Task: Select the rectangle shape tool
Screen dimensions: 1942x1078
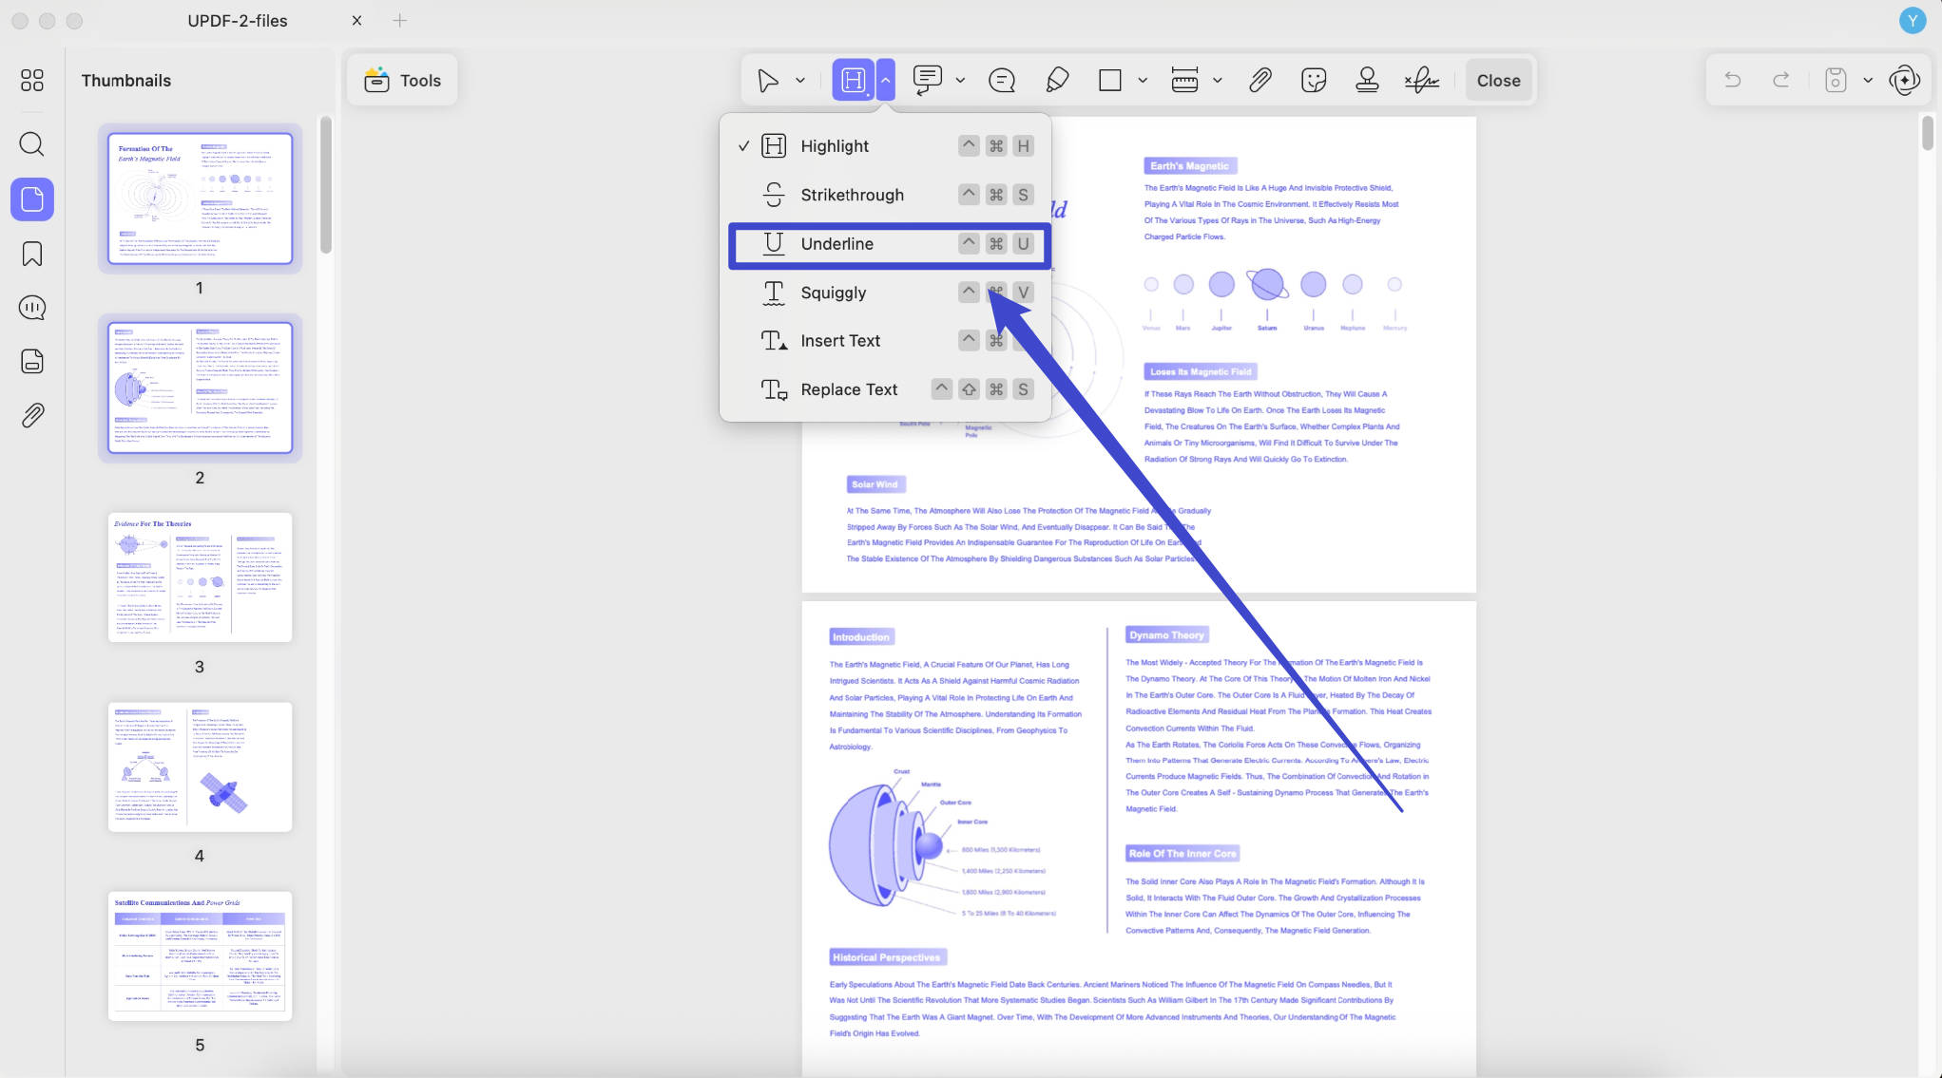Action: pos(1109,81)
